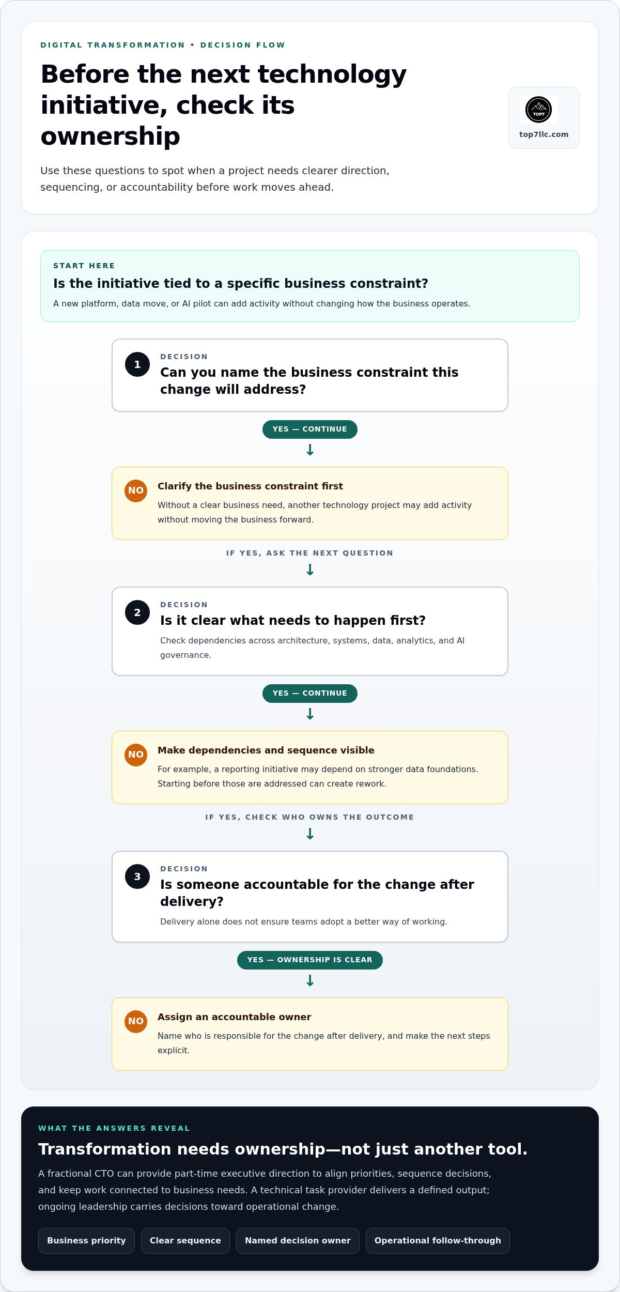Click the first YES — CONTINUE pill
This screenshot has width=620, height=1292.
310,429
